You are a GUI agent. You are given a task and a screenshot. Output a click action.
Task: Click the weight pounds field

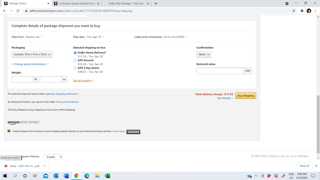point(22,79)
